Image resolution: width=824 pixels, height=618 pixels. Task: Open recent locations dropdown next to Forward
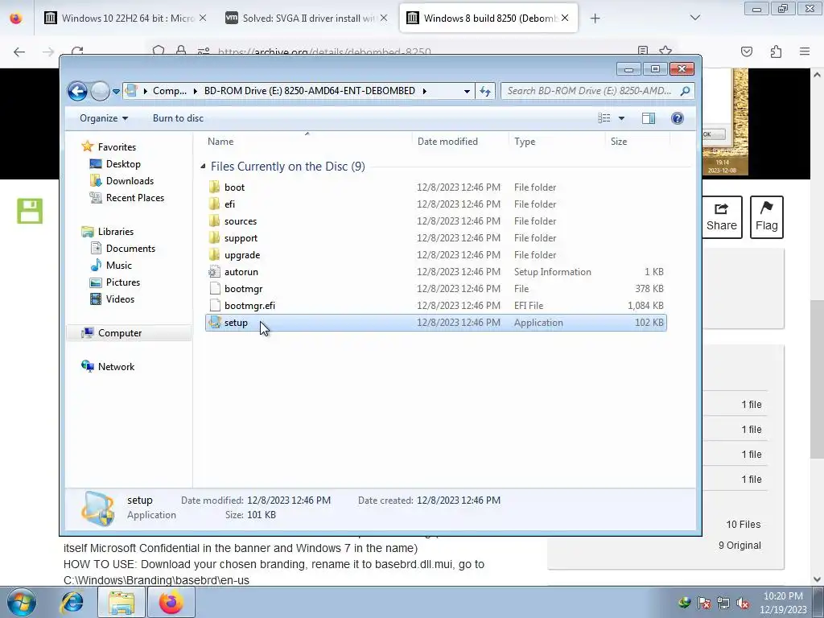116,92
